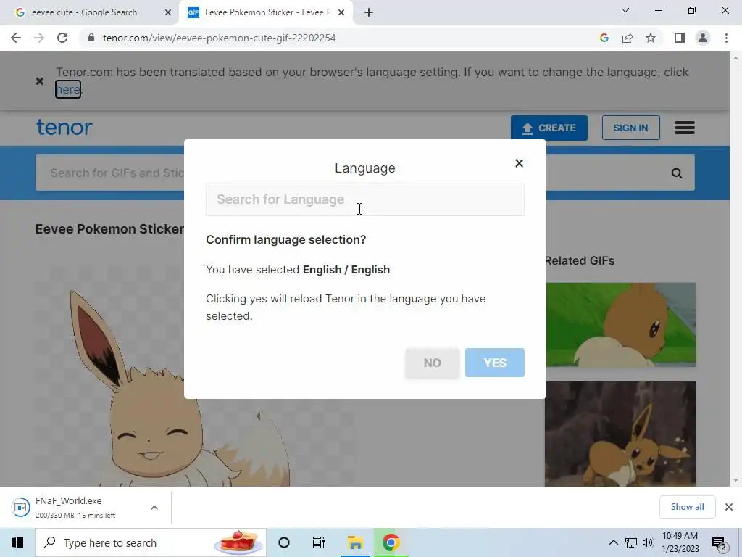Confirm language with the YES button
The width and height of the screenshot is (742, 557).
(494, 363)
